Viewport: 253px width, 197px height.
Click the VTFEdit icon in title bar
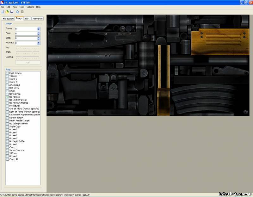click(x=2, y=3)
